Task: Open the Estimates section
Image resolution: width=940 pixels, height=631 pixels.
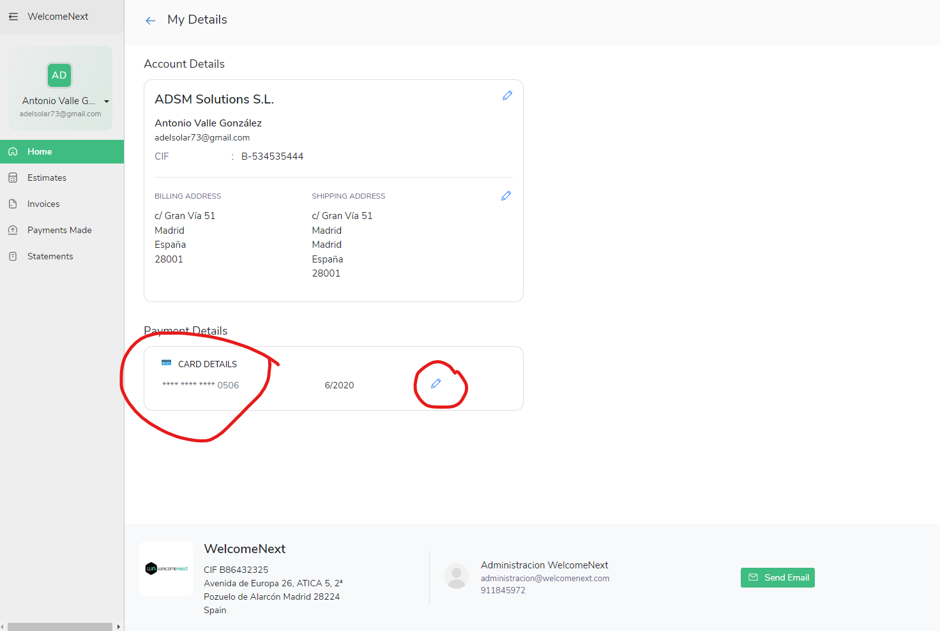Action: 62,178
